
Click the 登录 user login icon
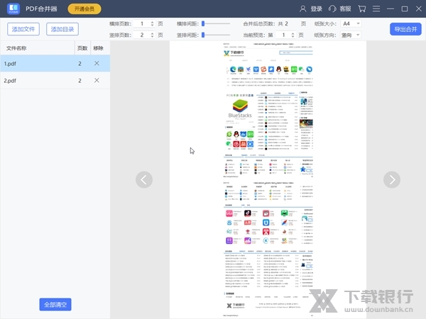pos(302,9)
